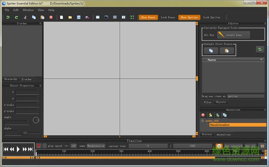Copy default pivot points icon

pos(211,51)
